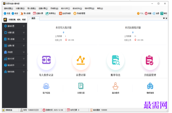This screenshot has width=172, height=113.
Task: Click the 统计分析 chart icon in sidebar
Action: [6, 59]
